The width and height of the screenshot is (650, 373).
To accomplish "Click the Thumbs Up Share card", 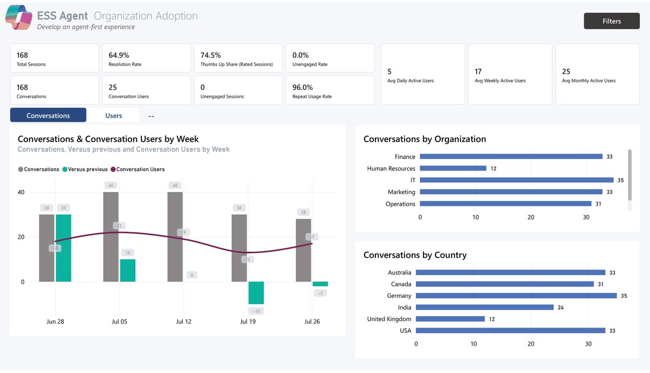I will 238,58.
